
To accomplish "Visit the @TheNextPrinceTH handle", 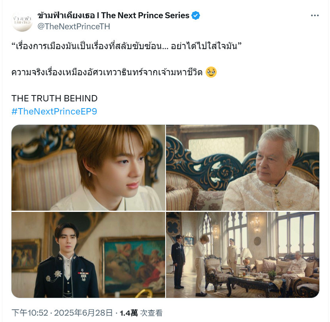I will click(x=74, y=27).
